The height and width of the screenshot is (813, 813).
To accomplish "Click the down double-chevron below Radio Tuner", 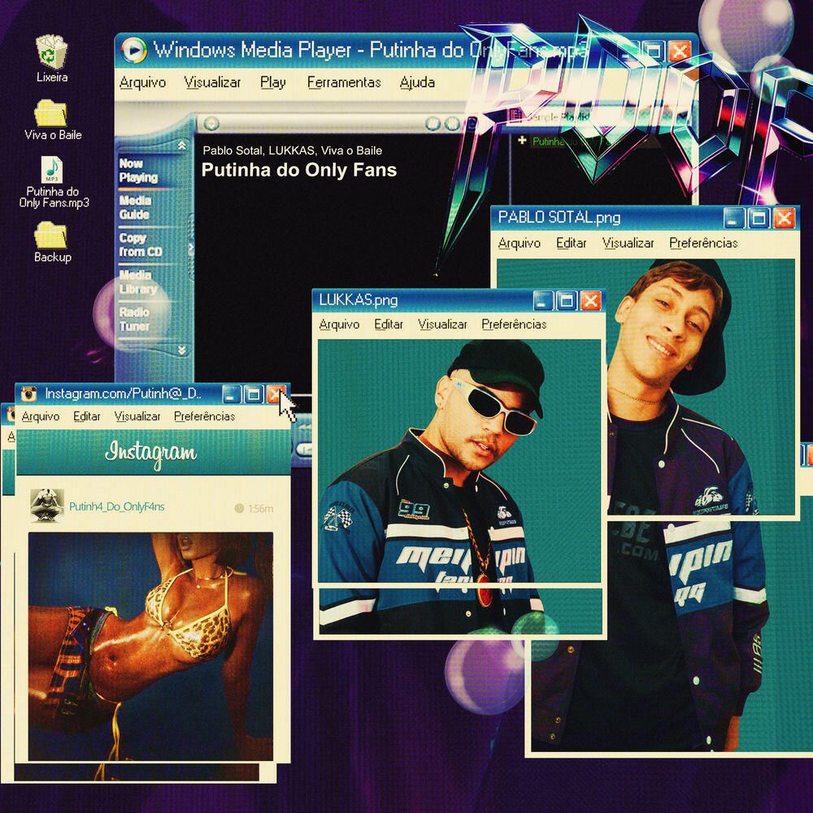I will coord(181,350).
